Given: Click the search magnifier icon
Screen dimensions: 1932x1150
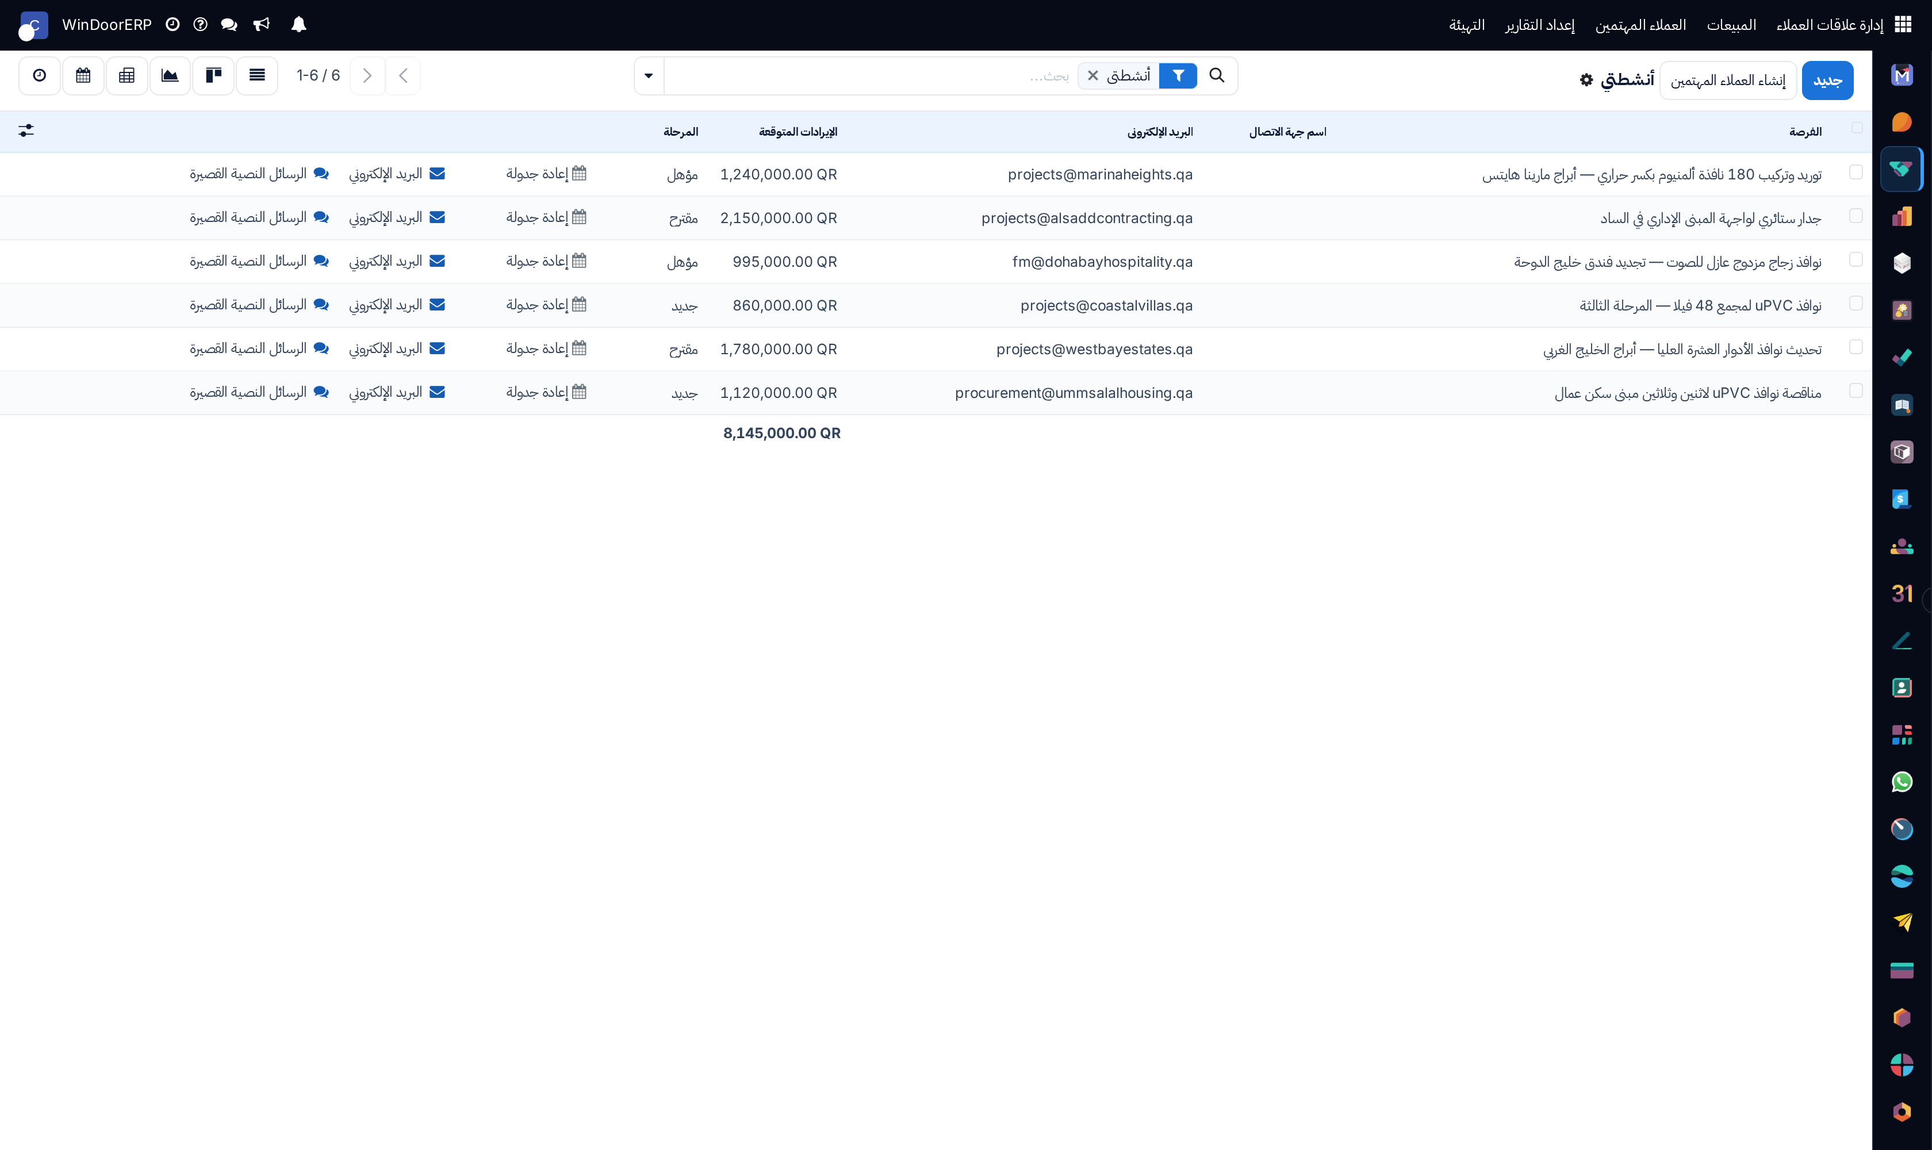Looking at the screenshot, I should click(1217, 75).
